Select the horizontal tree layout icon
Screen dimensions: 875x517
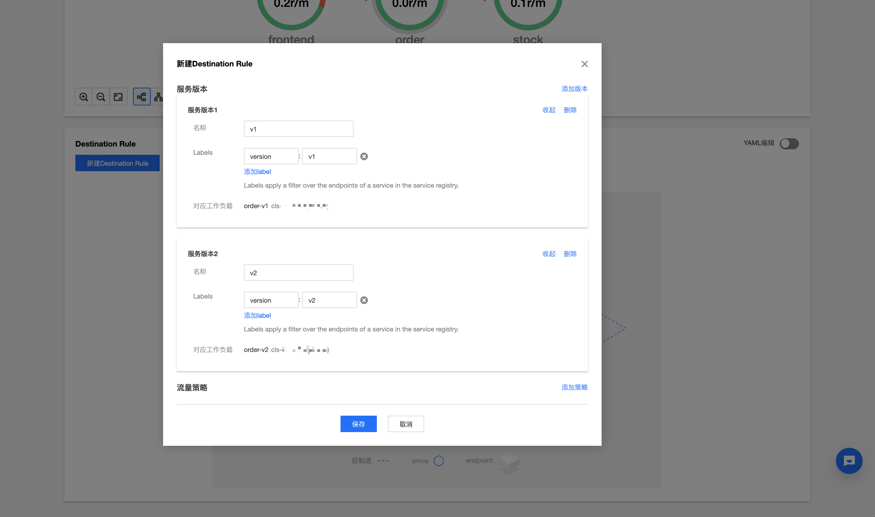[x=141, y=97]
